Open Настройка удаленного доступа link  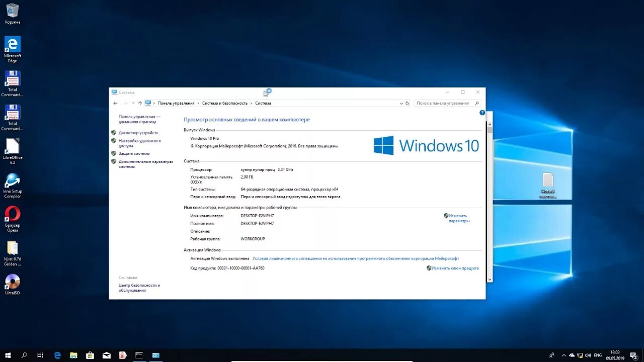pos(140,143)
